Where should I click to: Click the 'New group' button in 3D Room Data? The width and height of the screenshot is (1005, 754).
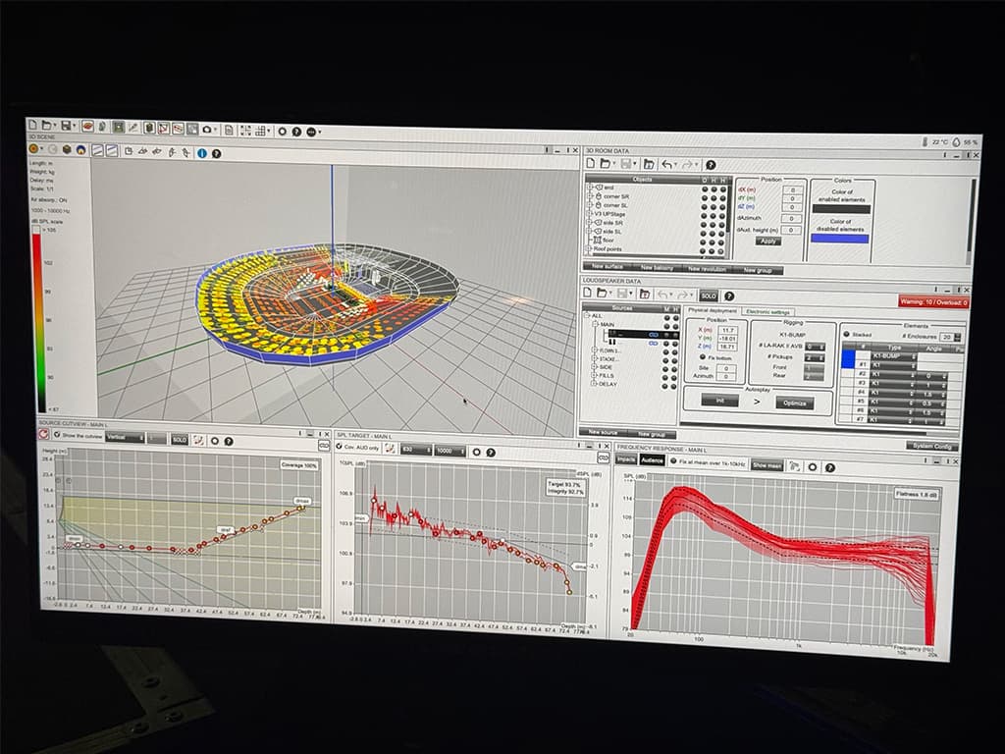pyautogui.click(x=757, y=270)
